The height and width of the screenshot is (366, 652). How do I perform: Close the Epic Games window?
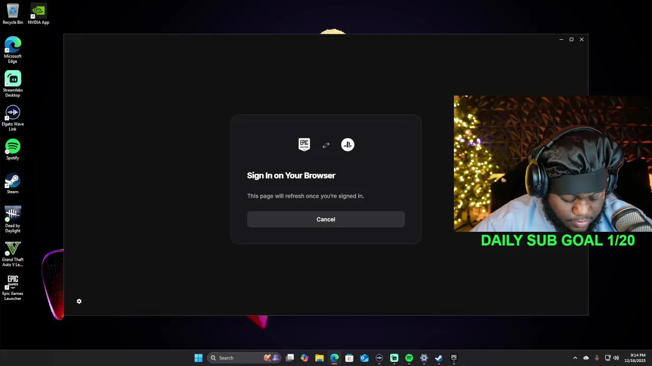point(581,39)
